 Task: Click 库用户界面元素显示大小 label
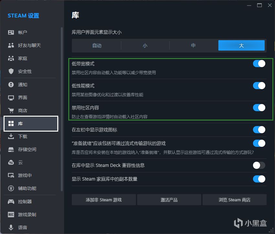(96, 32)
